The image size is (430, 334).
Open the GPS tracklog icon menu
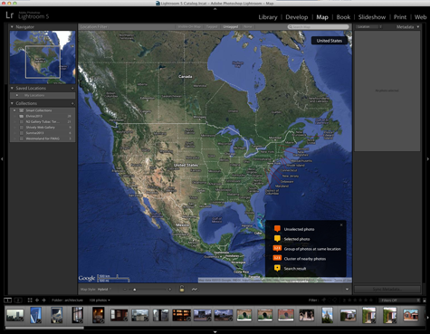click(195, 289)
